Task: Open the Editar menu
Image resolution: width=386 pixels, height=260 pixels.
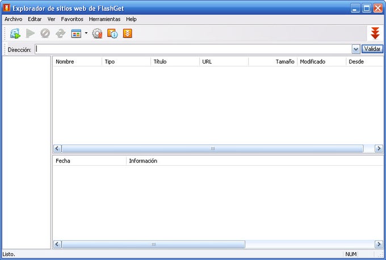Action: tap(35, 19)
